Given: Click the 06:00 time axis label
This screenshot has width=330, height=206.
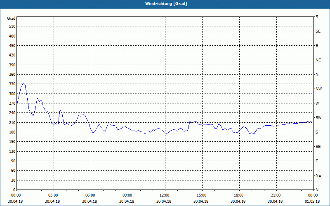Looking at the screenshot, I should click(91, 195).
